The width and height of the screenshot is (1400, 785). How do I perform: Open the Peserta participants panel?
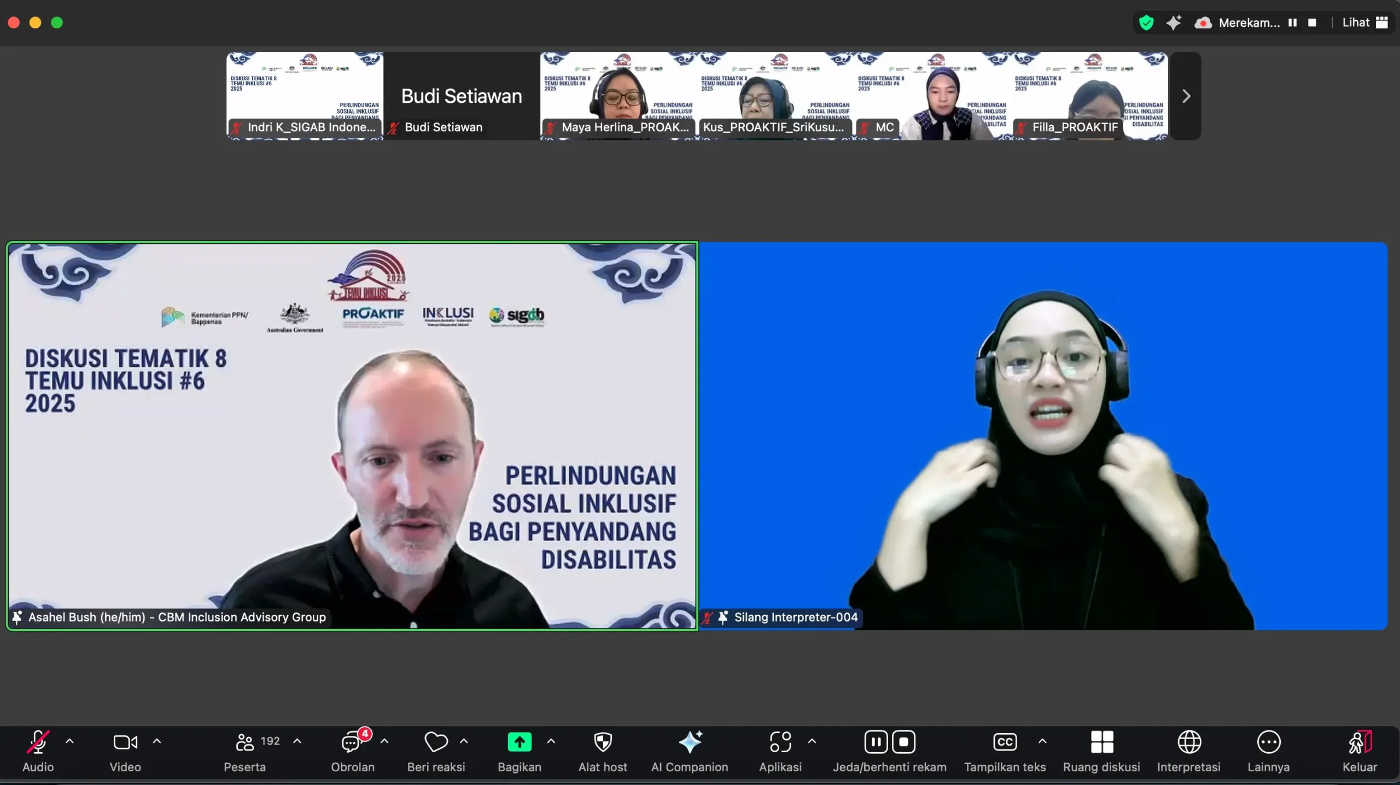click(x=245, y=742)
